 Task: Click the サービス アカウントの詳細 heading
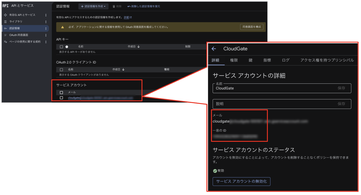(x=249, y=76)
